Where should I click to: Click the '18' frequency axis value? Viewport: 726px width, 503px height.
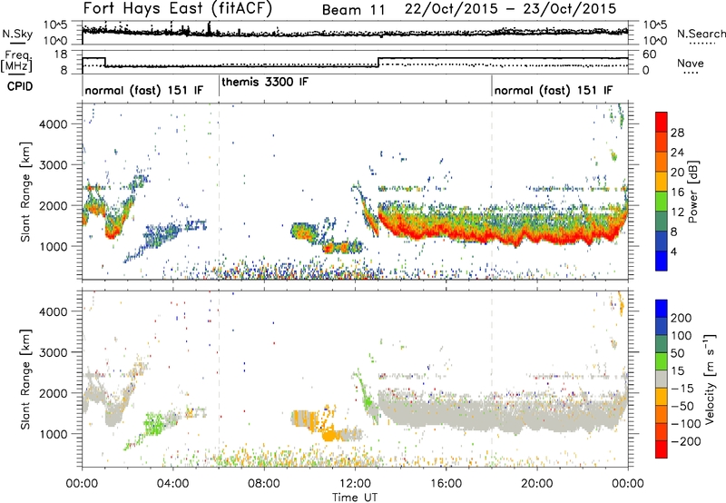(61, 54)
